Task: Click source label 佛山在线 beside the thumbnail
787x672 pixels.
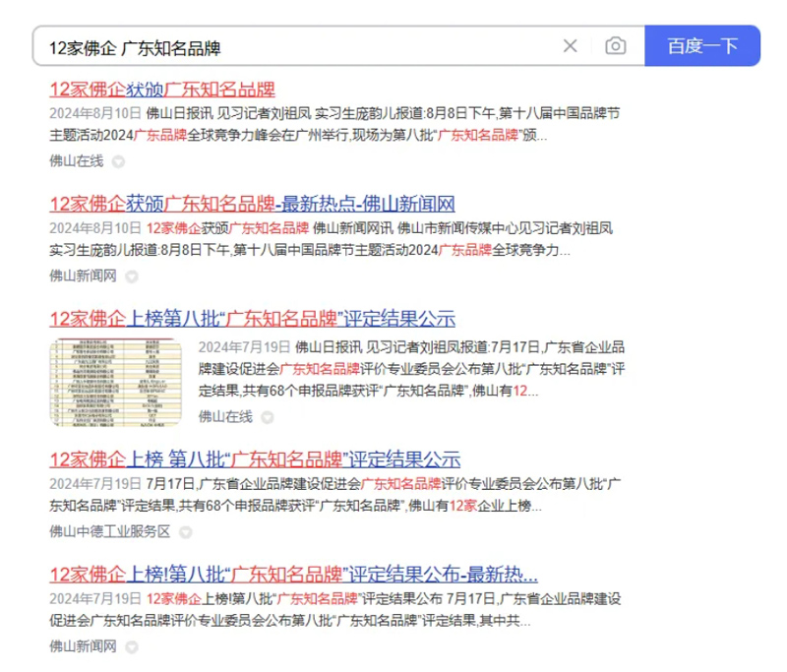Action: (225, 416)
